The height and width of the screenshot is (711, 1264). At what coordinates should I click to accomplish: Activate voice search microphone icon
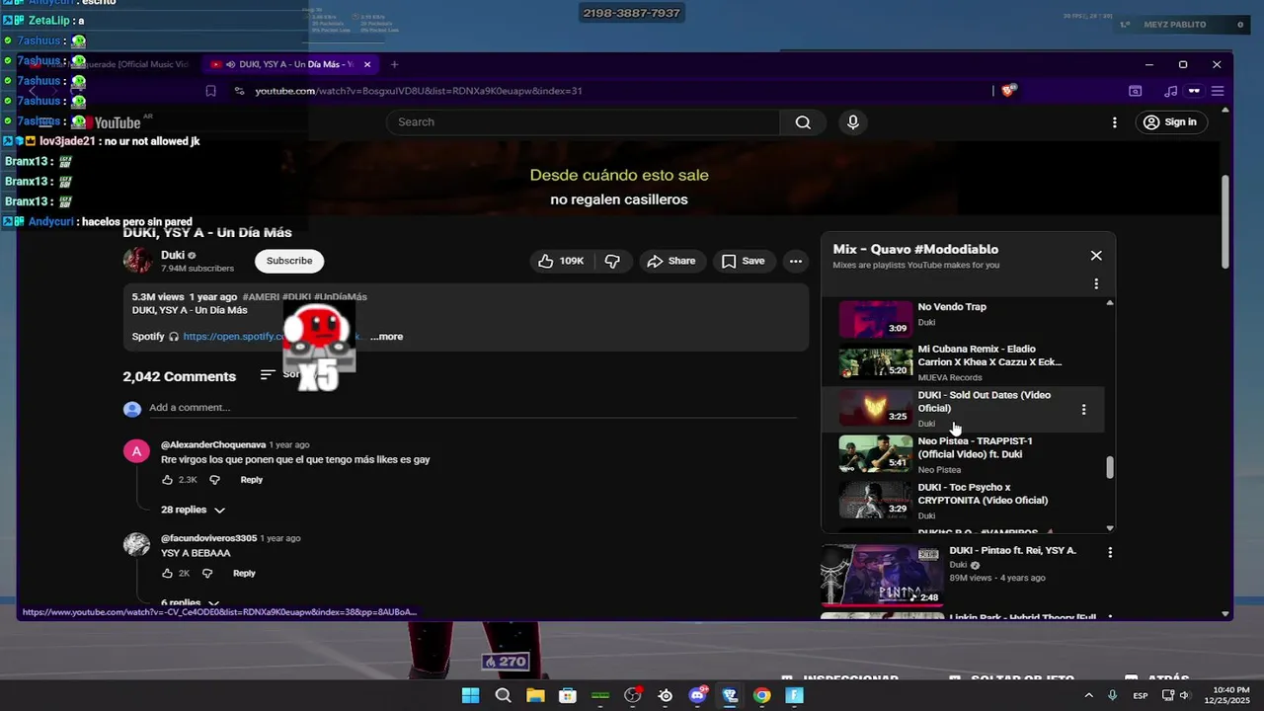(853, 122)
